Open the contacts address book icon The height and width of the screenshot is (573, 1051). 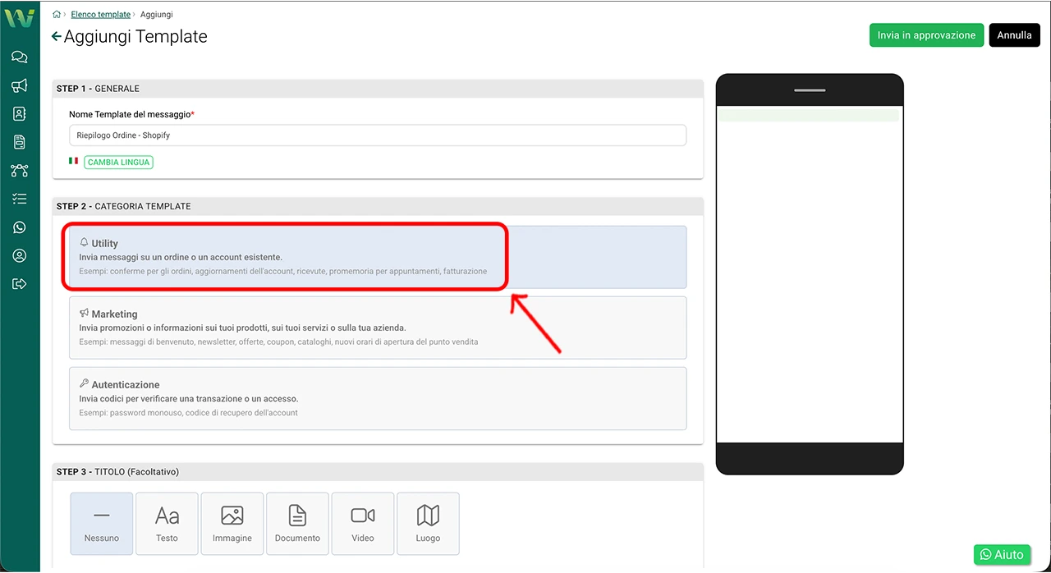point(20,114)
